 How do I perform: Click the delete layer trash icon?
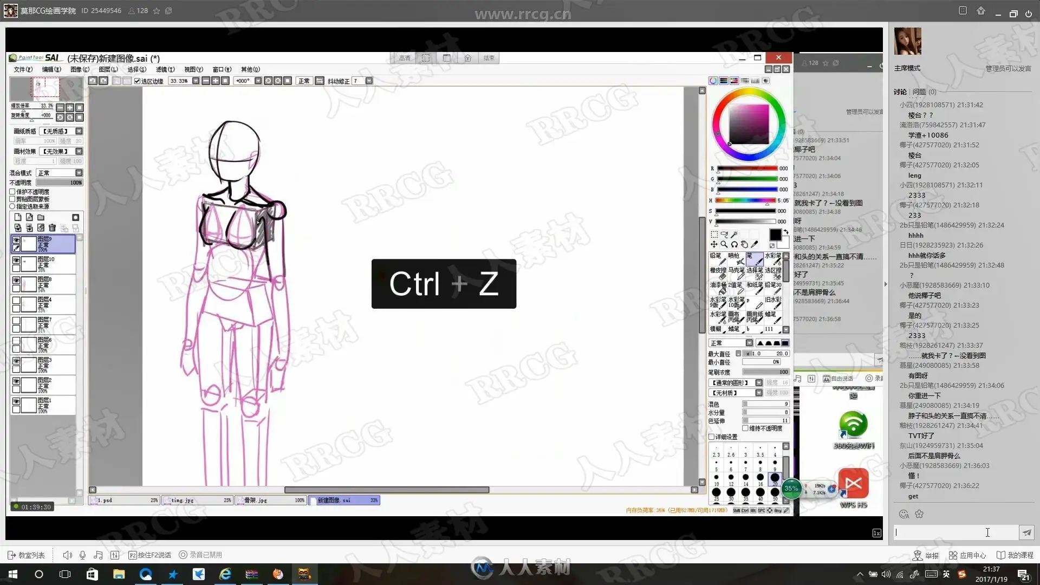(52, 228)
